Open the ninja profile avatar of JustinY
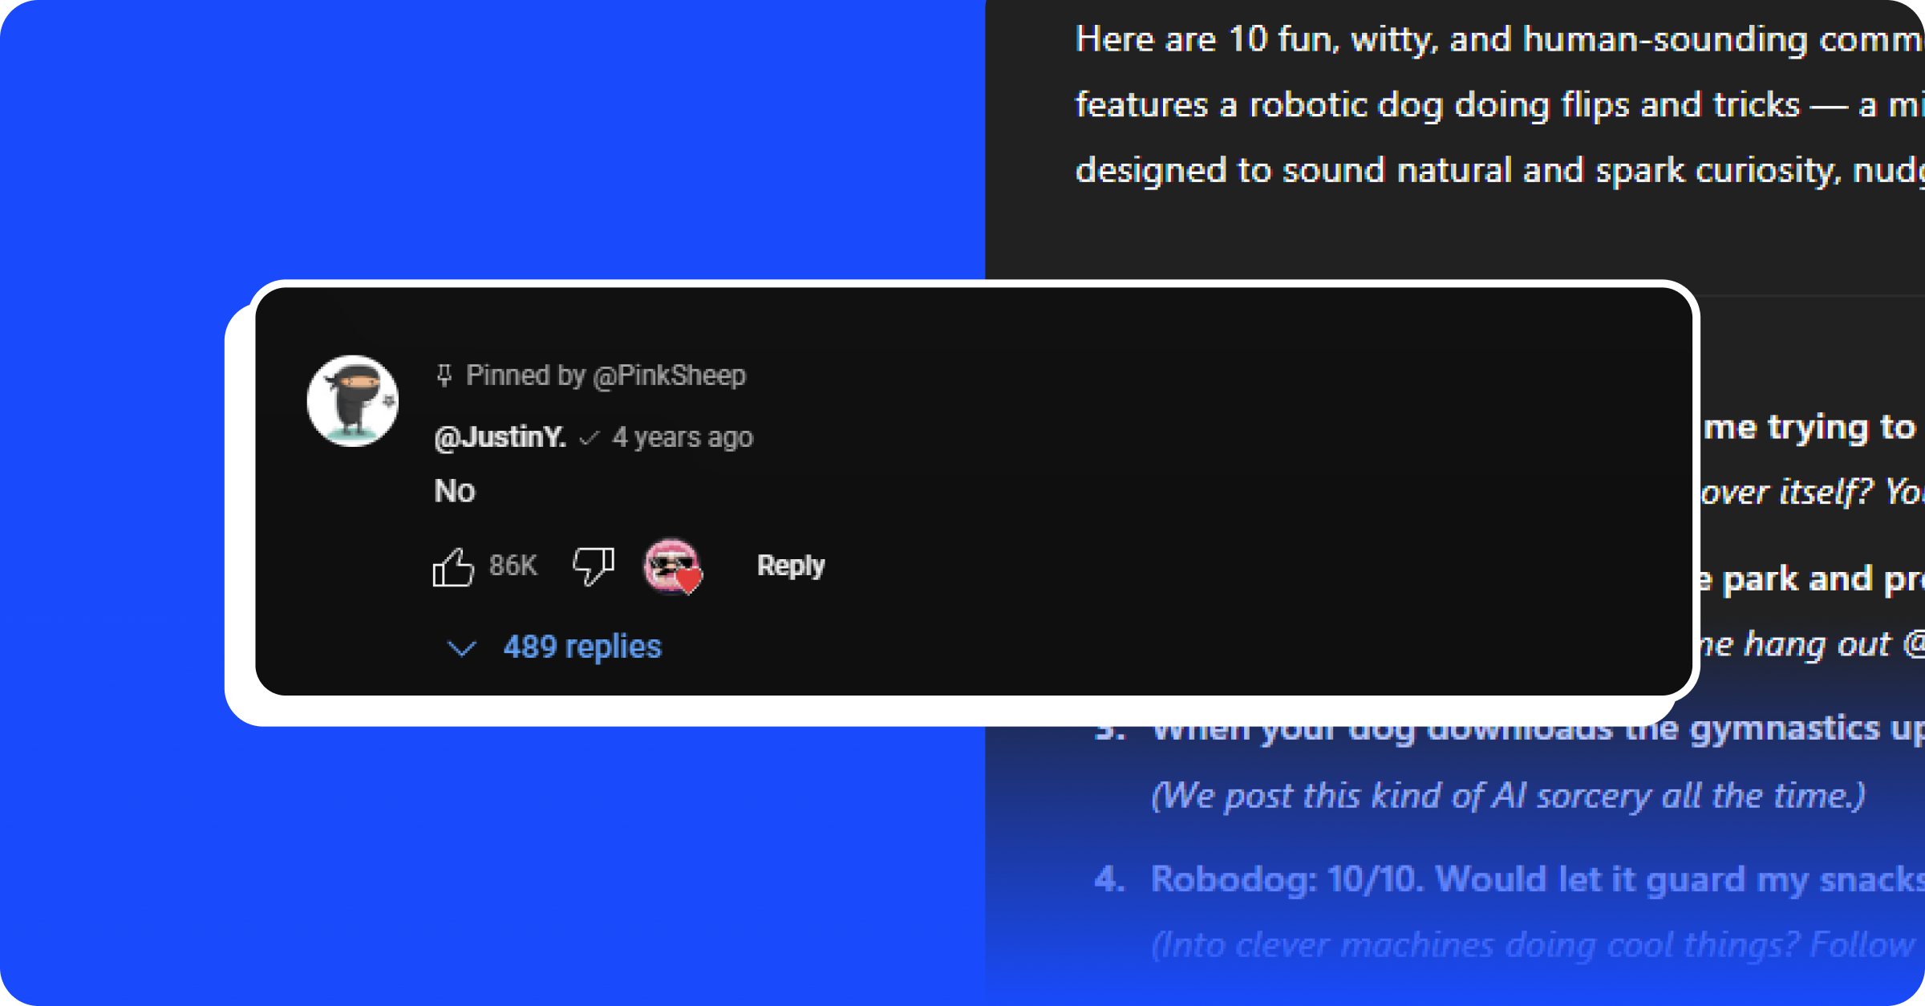The height and width of the screenshot is (1006, 1925). pyautogui.click(x=353, y=401)
